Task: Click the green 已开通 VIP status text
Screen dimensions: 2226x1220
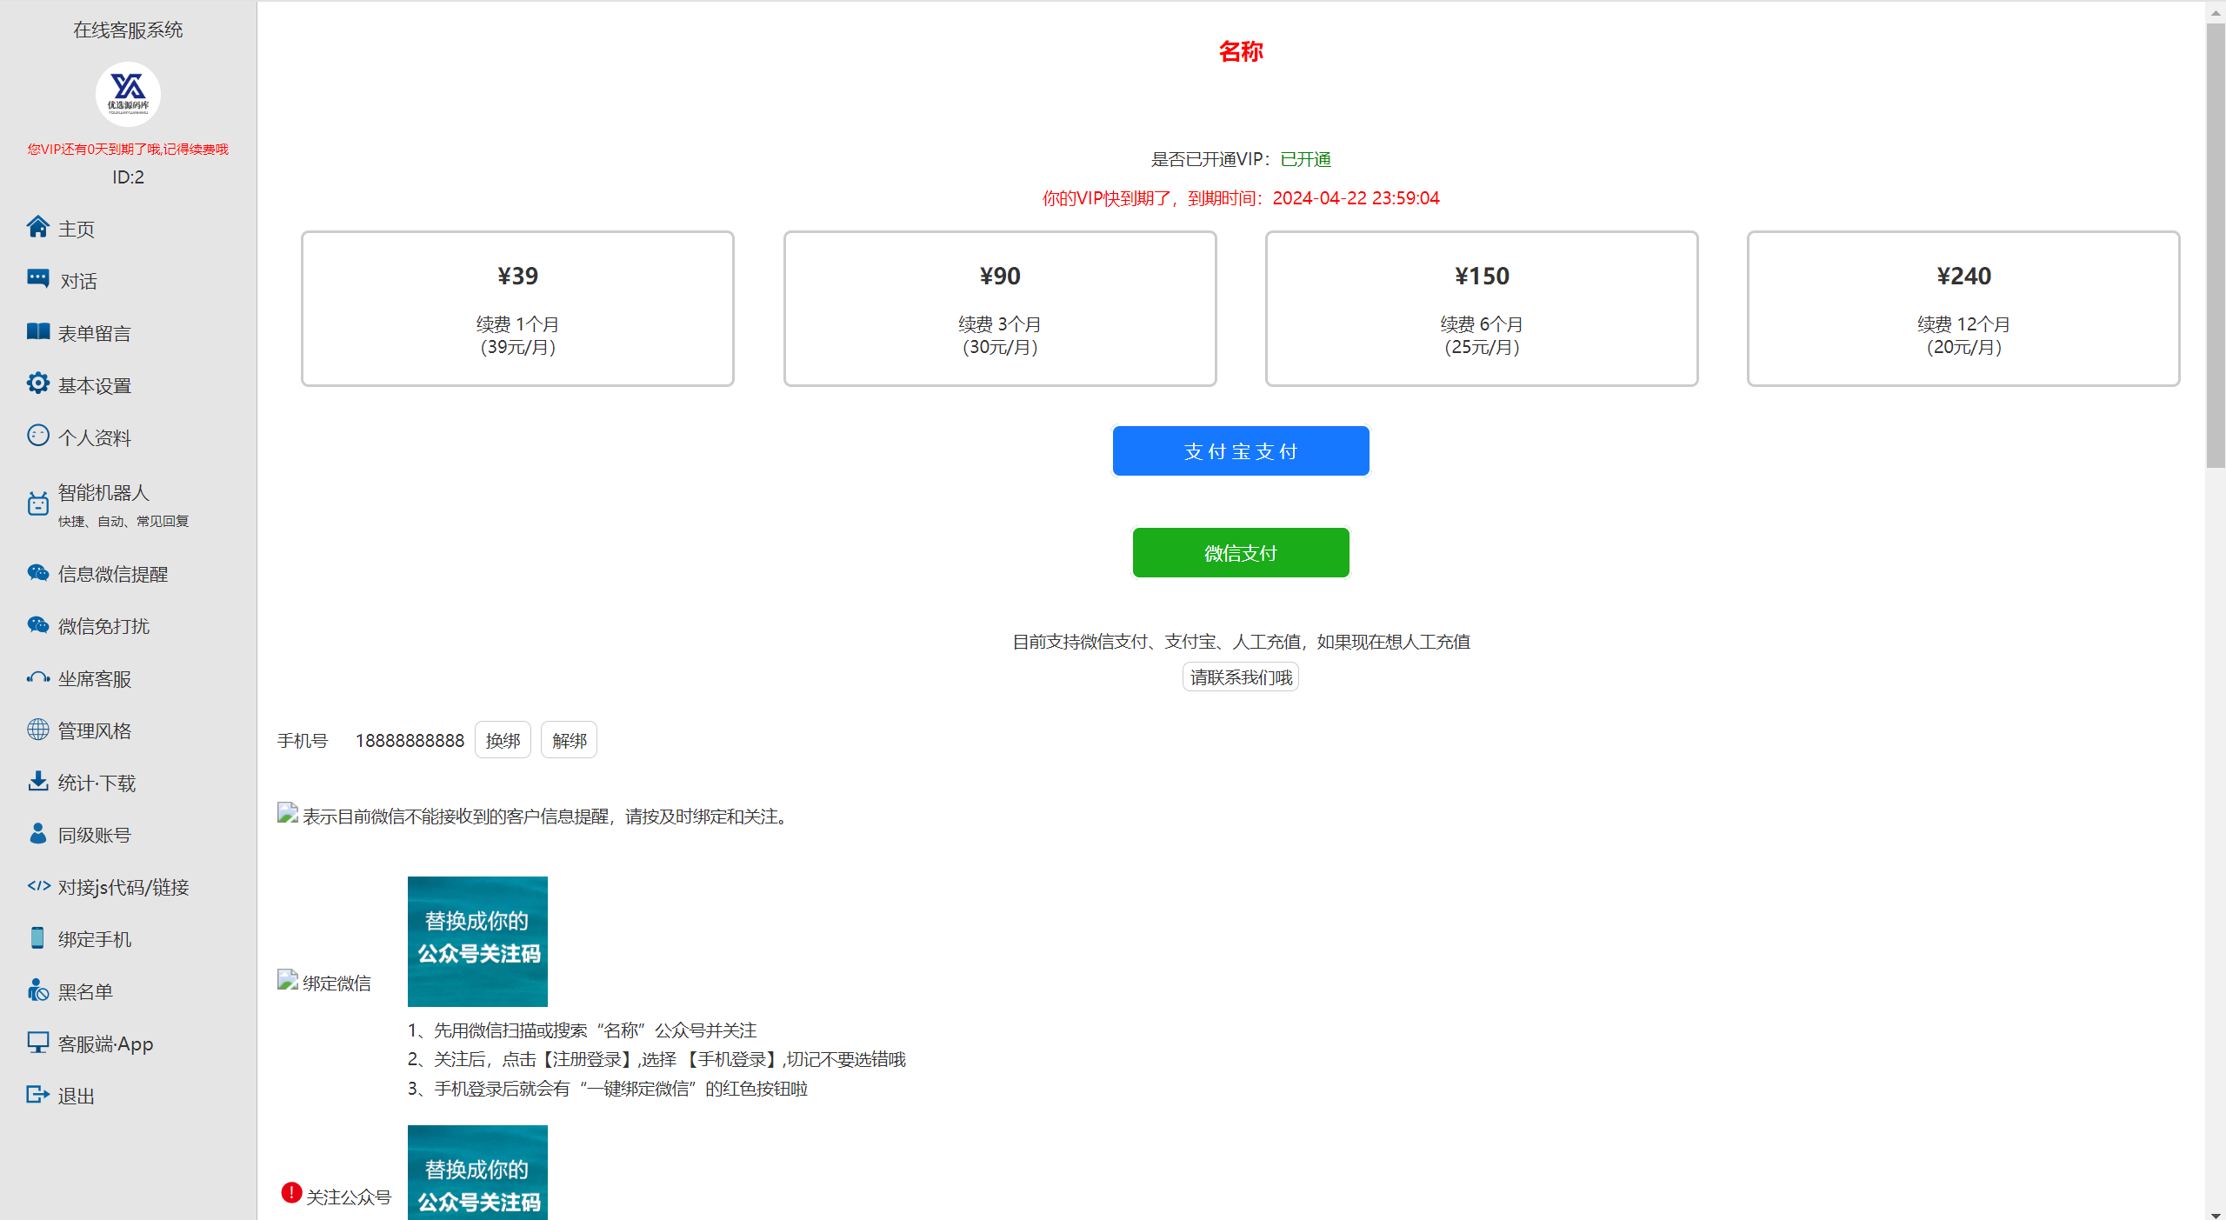Action: point(1305,159)
